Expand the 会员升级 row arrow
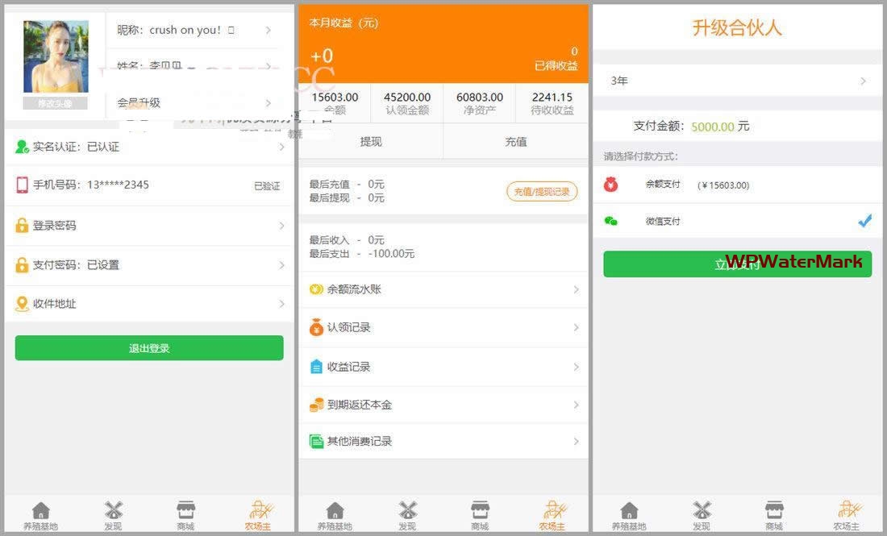The image size is (887, 536). click(x=269, y=103)
